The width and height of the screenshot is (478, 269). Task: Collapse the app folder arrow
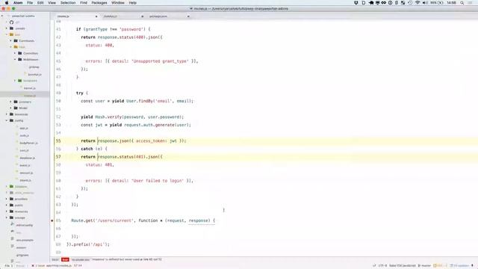click(x=7, y=34)
